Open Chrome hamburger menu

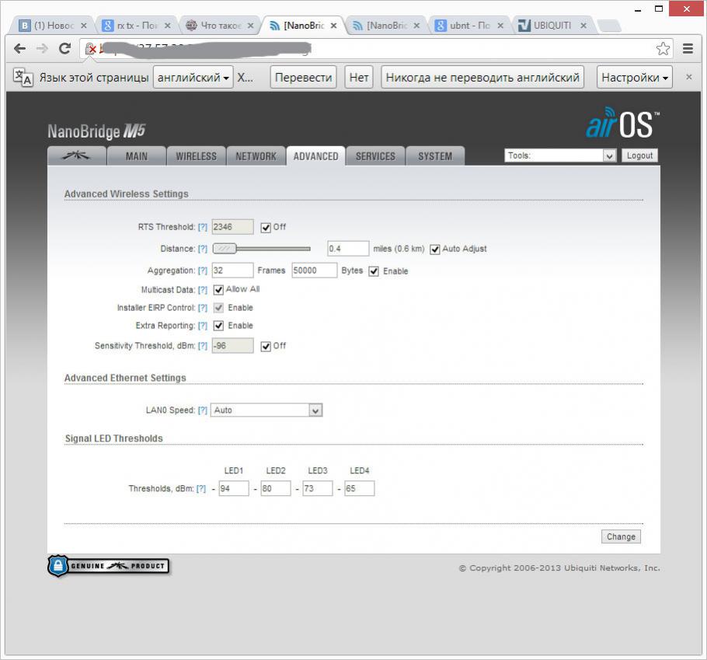[688, 48]
